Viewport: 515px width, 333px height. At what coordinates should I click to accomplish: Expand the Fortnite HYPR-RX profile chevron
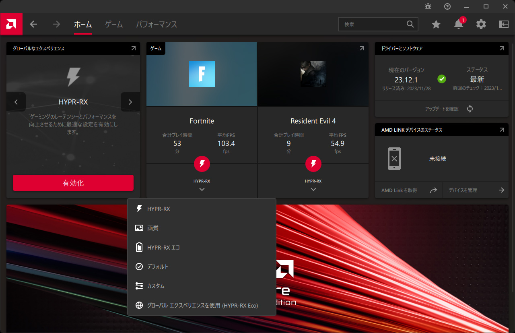tap(202, 189)
